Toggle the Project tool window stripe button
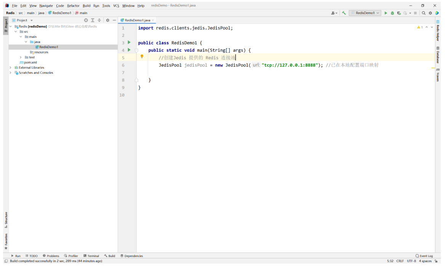 click(6, 26)
